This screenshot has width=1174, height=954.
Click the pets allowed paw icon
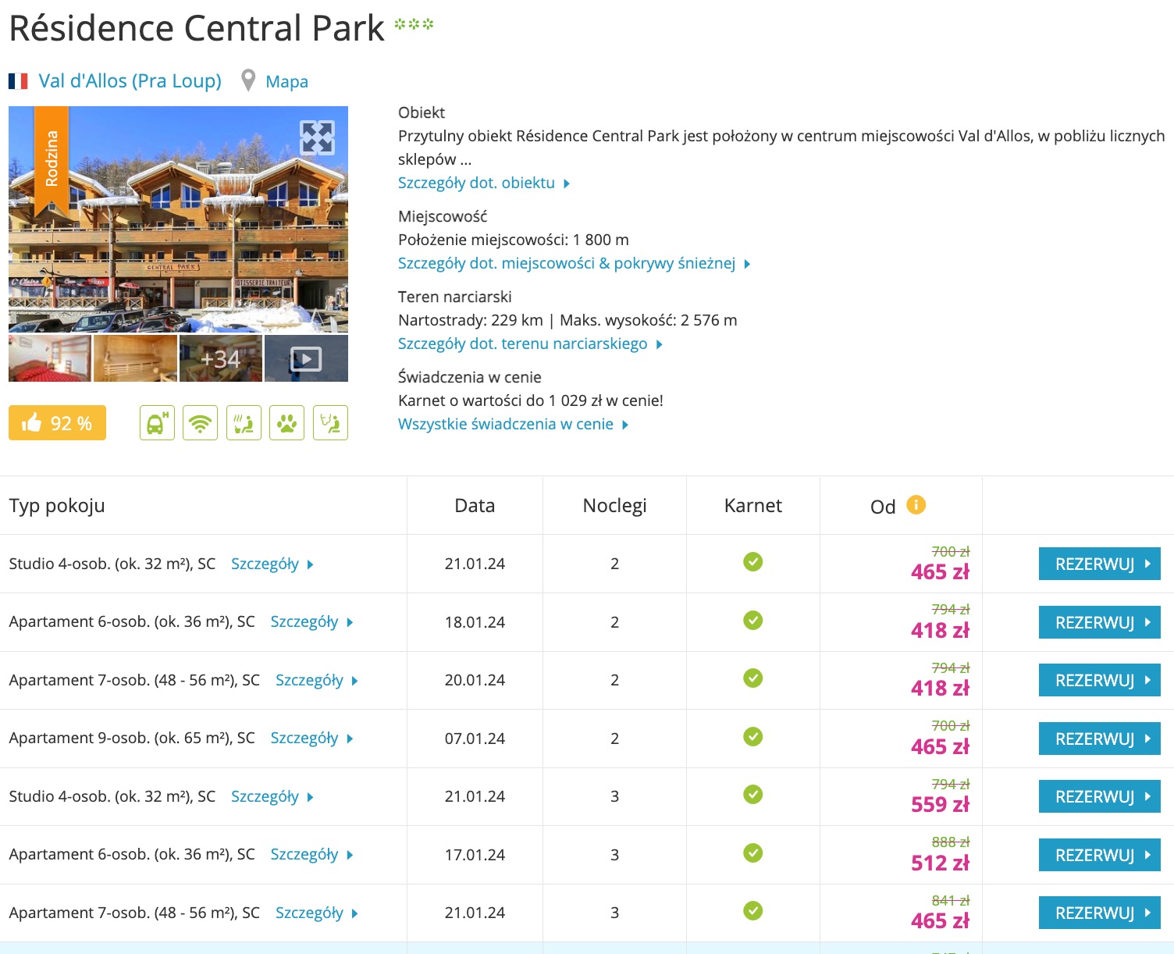click(x=286, y=423)
